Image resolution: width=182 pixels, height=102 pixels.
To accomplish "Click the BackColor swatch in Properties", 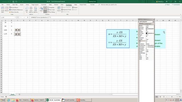I will [146, 29].
